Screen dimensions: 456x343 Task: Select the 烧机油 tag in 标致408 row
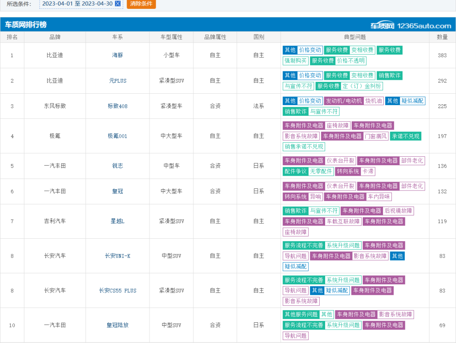373,101
